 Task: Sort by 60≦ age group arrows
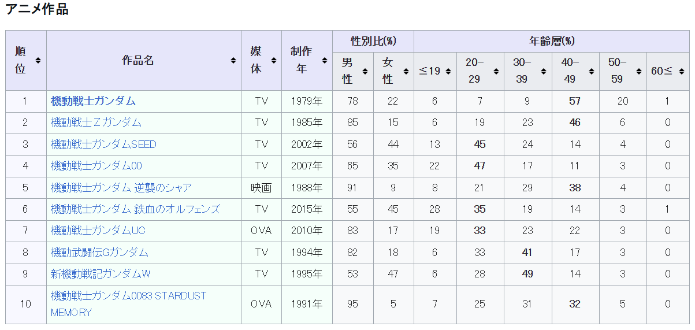[x=681, y=71]
